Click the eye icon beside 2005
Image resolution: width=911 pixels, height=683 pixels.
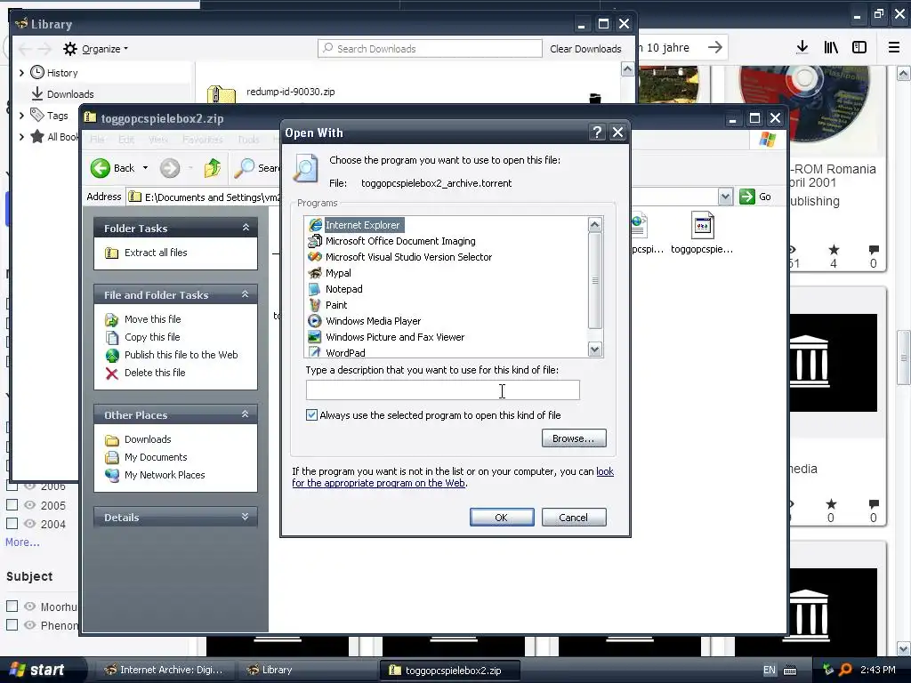pos(29,505)
